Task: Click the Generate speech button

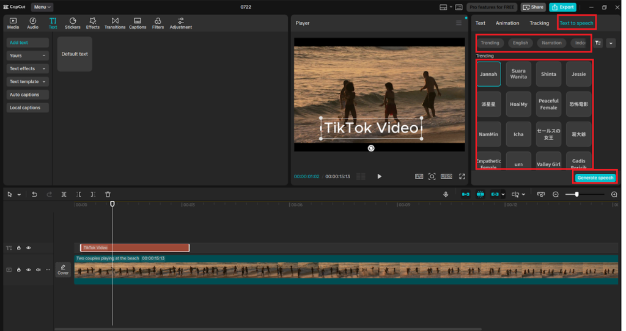Action: coord(595,178)
